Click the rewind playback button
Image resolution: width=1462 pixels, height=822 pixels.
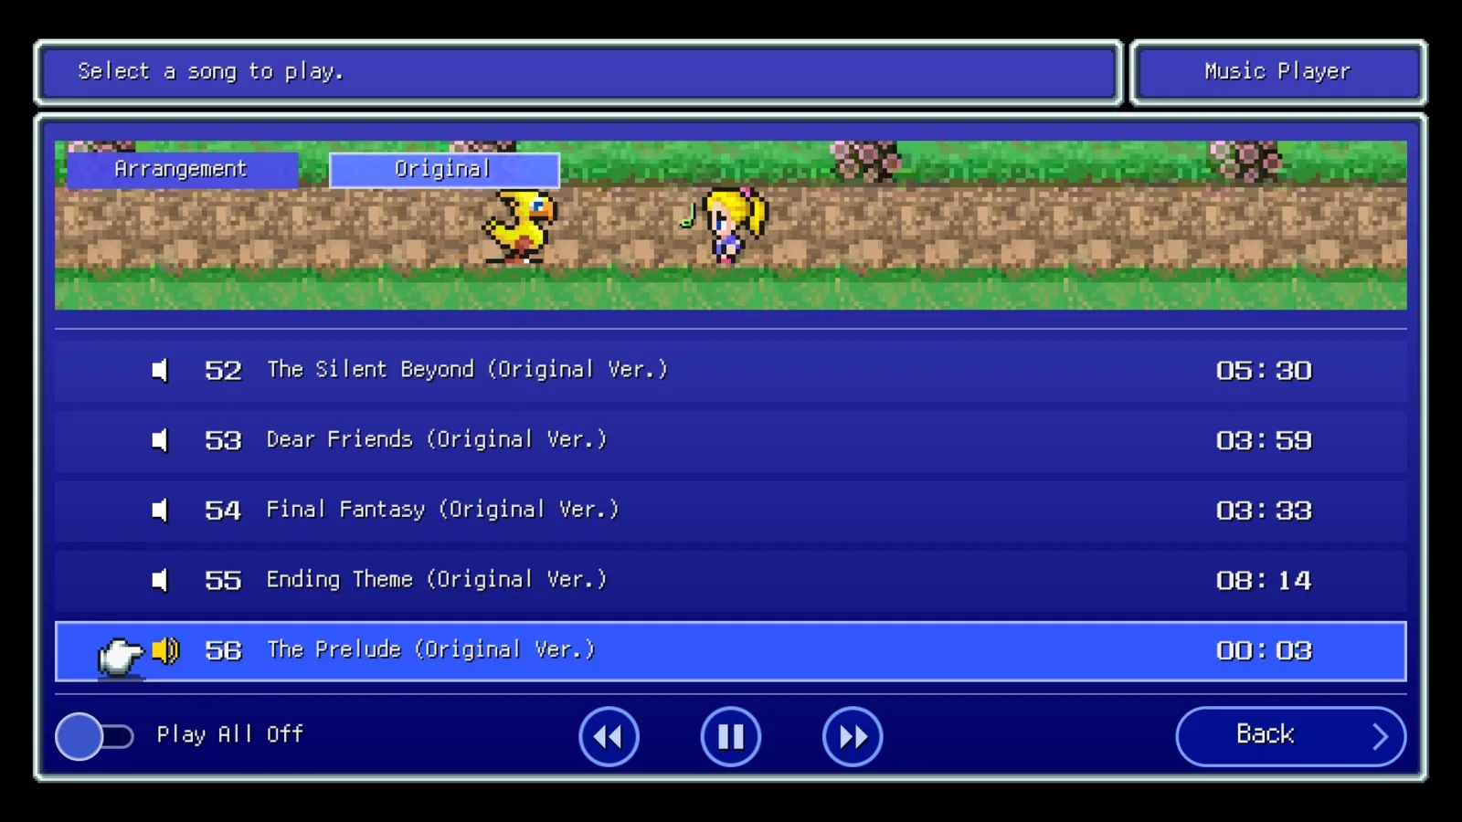coord(609,736)
